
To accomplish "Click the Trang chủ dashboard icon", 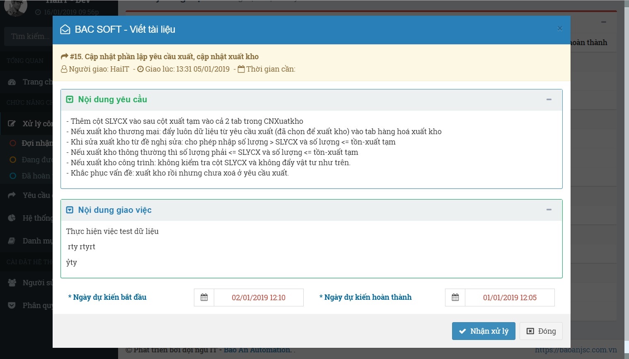I will click(x=12, y=82).
